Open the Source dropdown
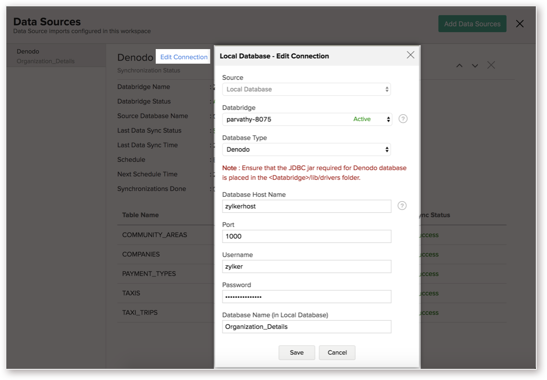 click(306, 89)
